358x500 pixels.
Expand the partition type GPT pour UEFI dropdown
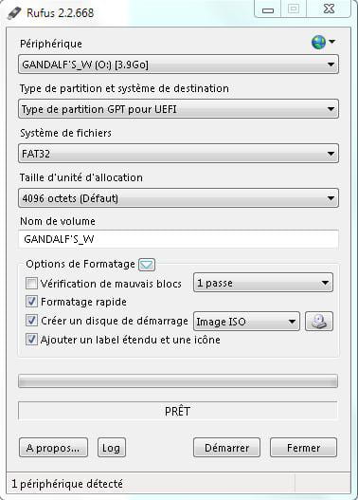[178, 109]
